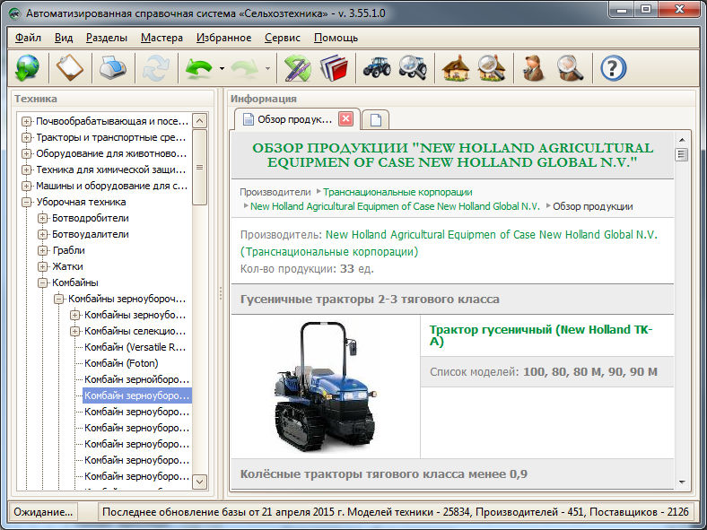Open the Производитель New Holland manufacturer link
The width and height of the screenshot is (707, 530).
[x=492, y=235]
